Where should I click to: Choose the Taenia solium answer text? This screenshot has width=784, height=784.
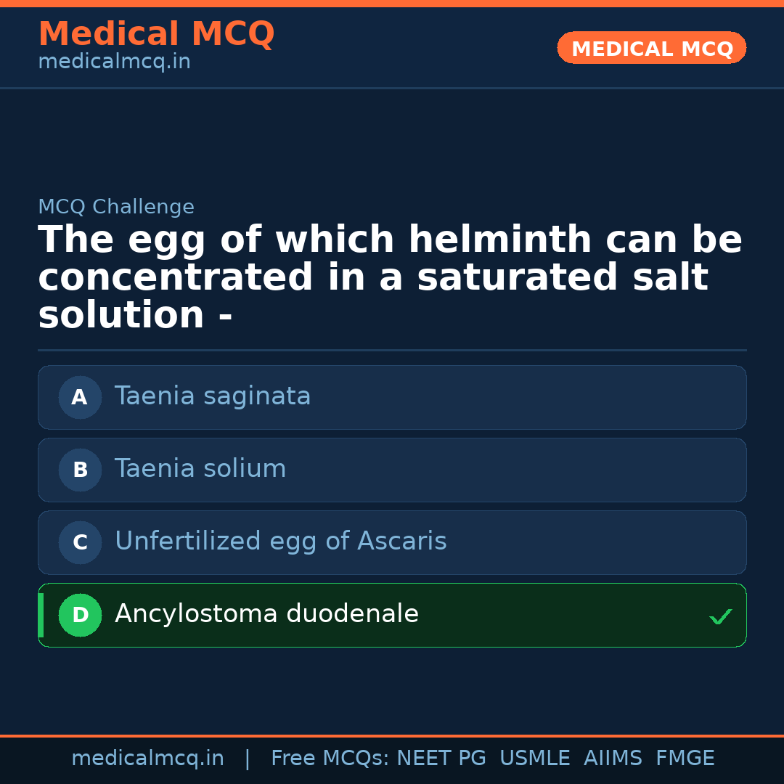[200, 469]
